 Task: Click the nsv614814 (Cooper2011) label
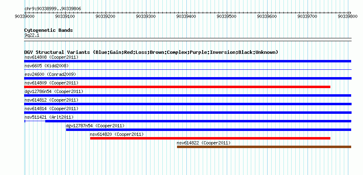(51, 109)
